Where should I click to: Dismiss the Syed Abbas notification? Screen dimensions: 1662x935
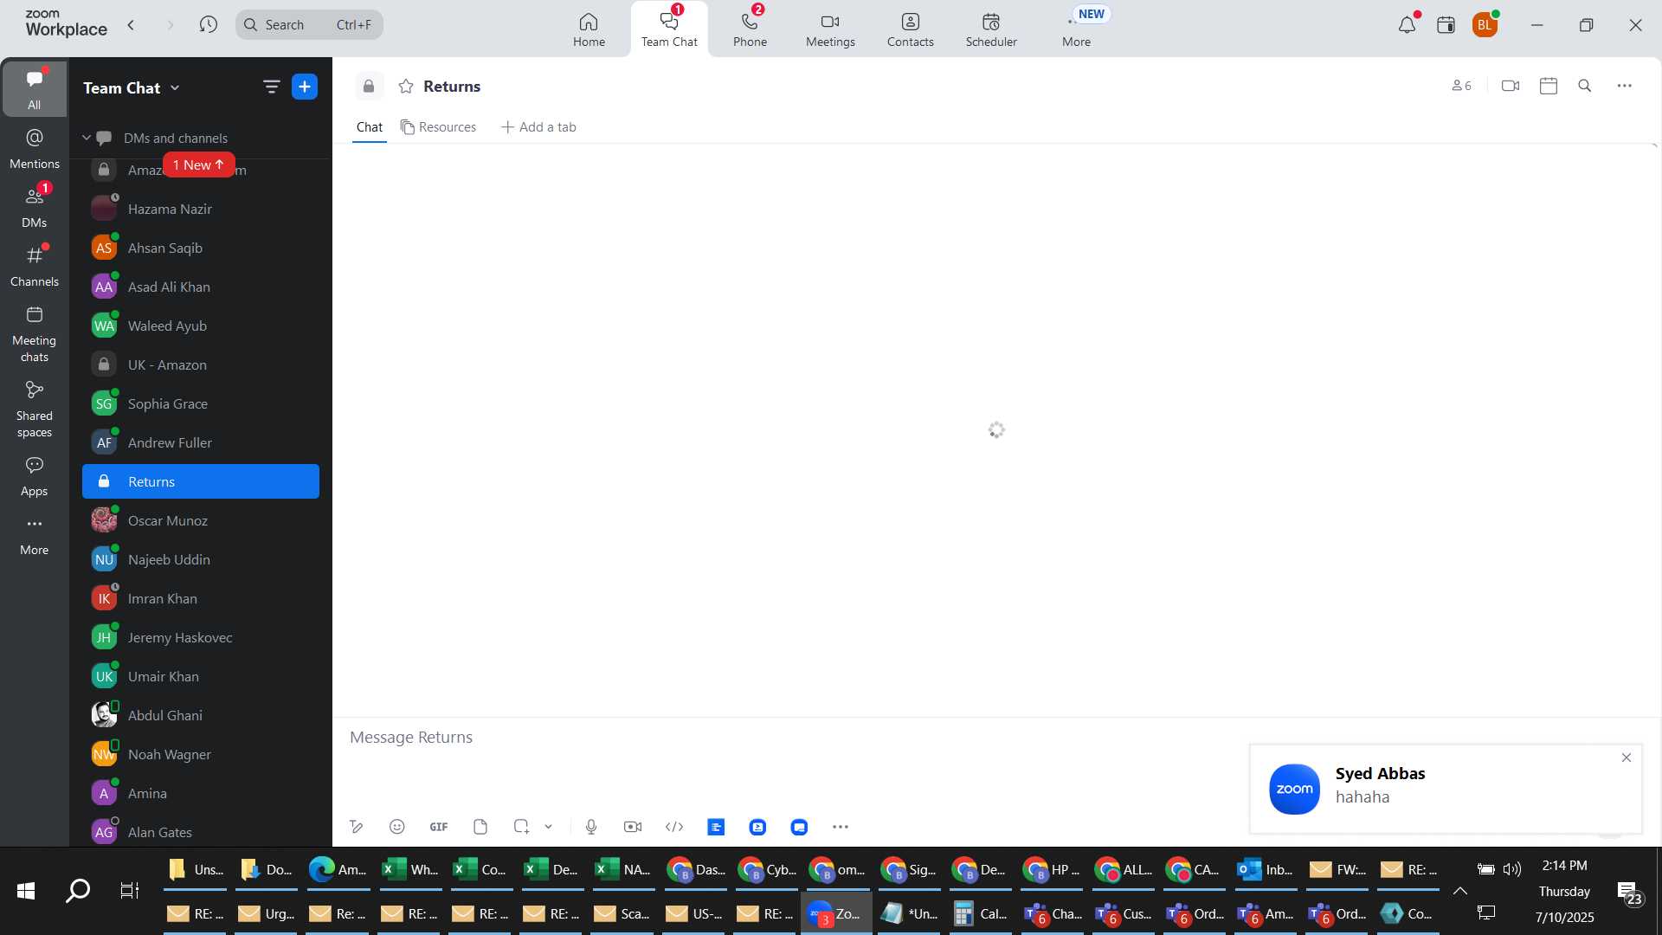tap(1627, 758)
